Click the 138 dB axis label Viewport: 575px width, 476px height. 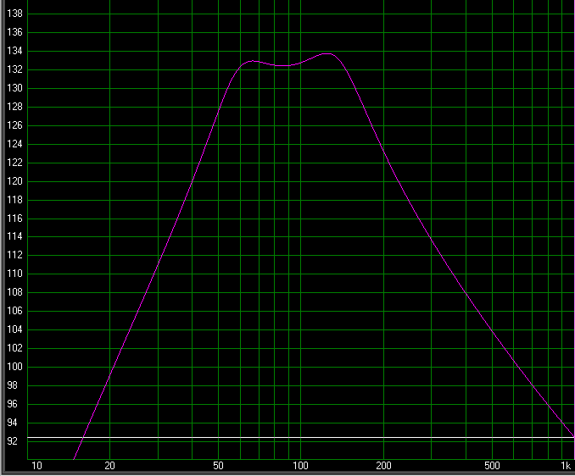tap(14, 14)
